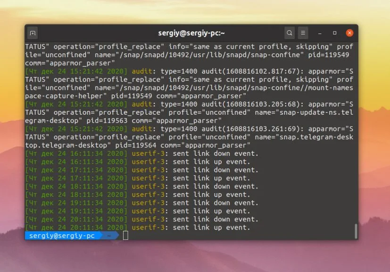Open the terminal search tool
Screen dimensions: 390x272
pos(290,33)
